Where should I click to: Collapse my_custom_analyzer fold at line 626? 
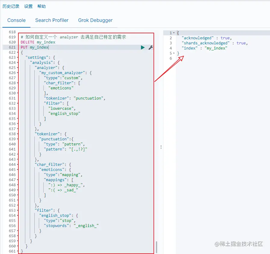coord(17,73)
